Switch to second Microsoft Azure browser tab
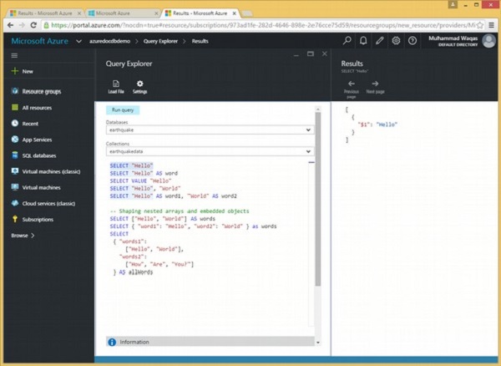Viewport: 501px width, 366px height. (x=115, y=14)
